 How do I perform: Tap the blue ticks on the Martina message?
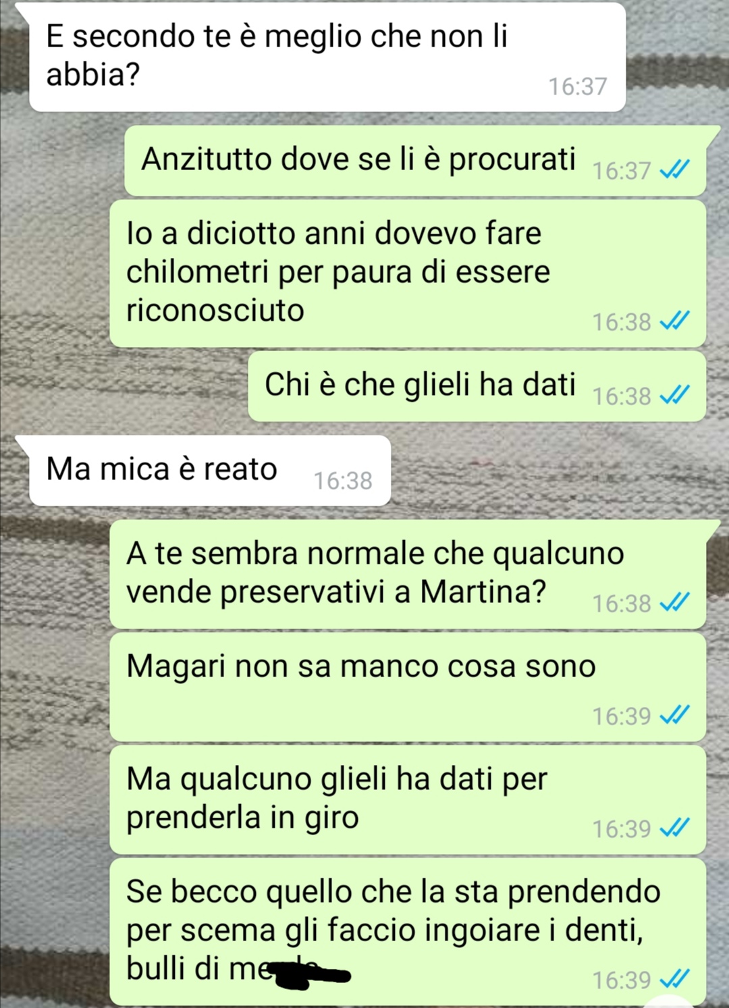click(674, 603)
